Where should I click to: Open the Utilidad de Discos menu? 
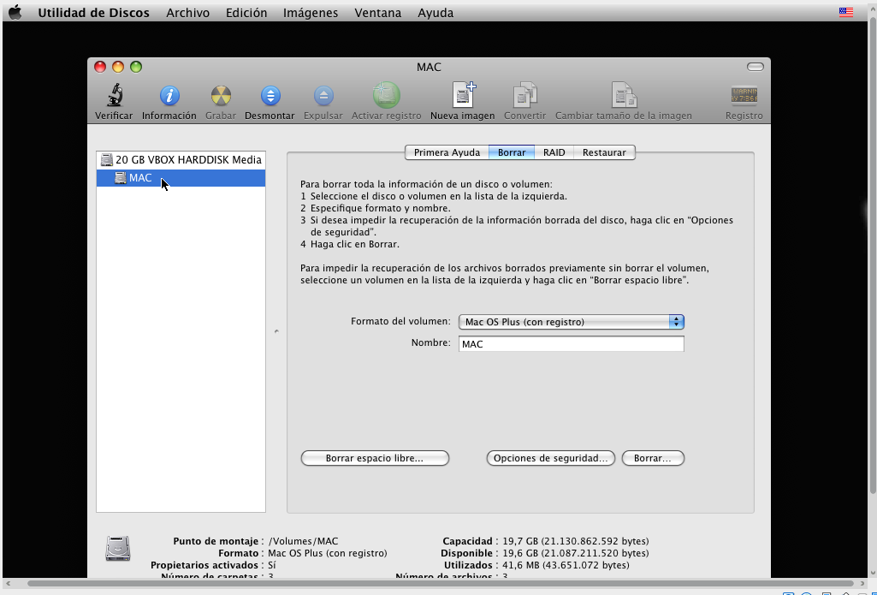click(x=93, y=12)
